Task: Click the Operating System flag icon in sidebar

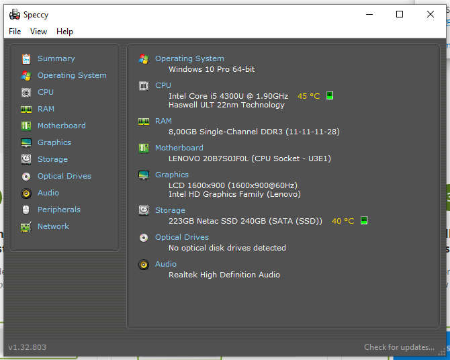Action: click(26, 76)
